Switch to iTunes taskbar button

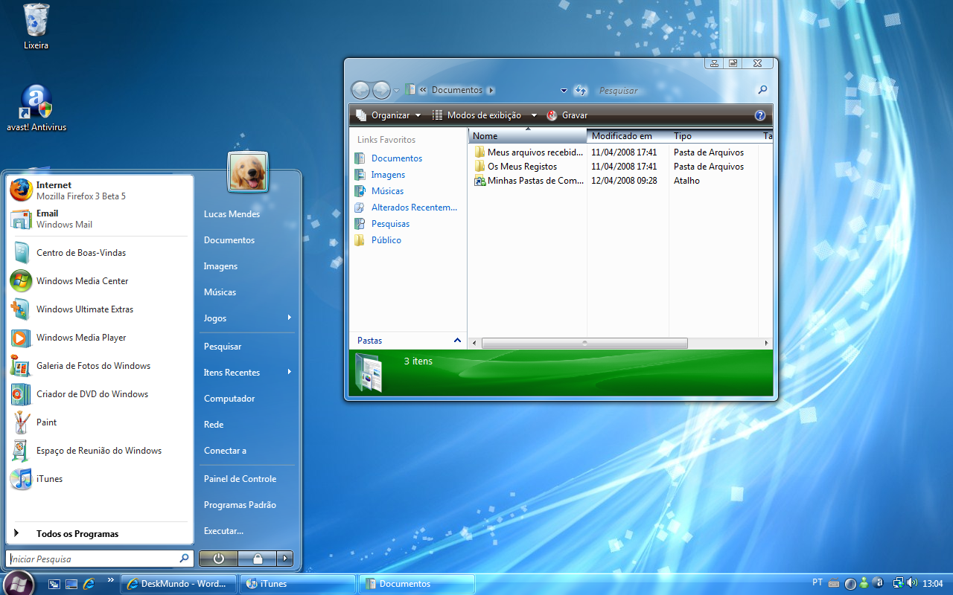click(298, 584)
